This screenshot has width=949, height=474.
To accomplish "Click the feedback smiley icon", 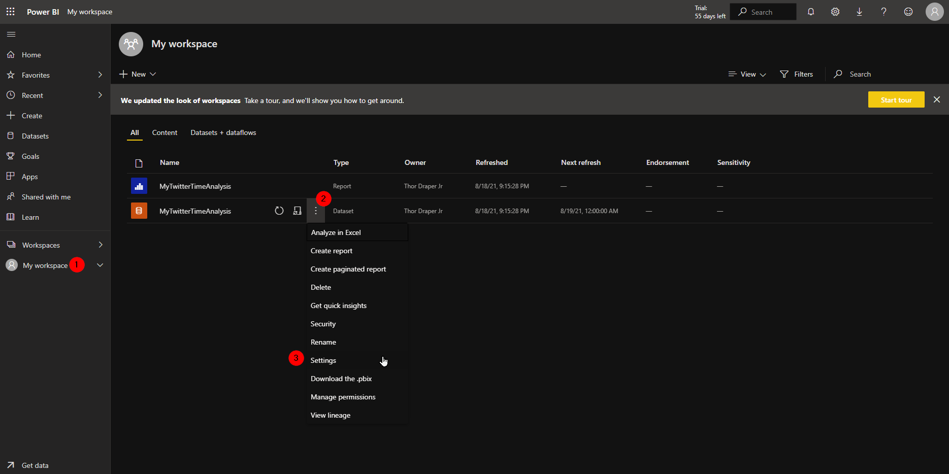I will (x=908, y=12).
